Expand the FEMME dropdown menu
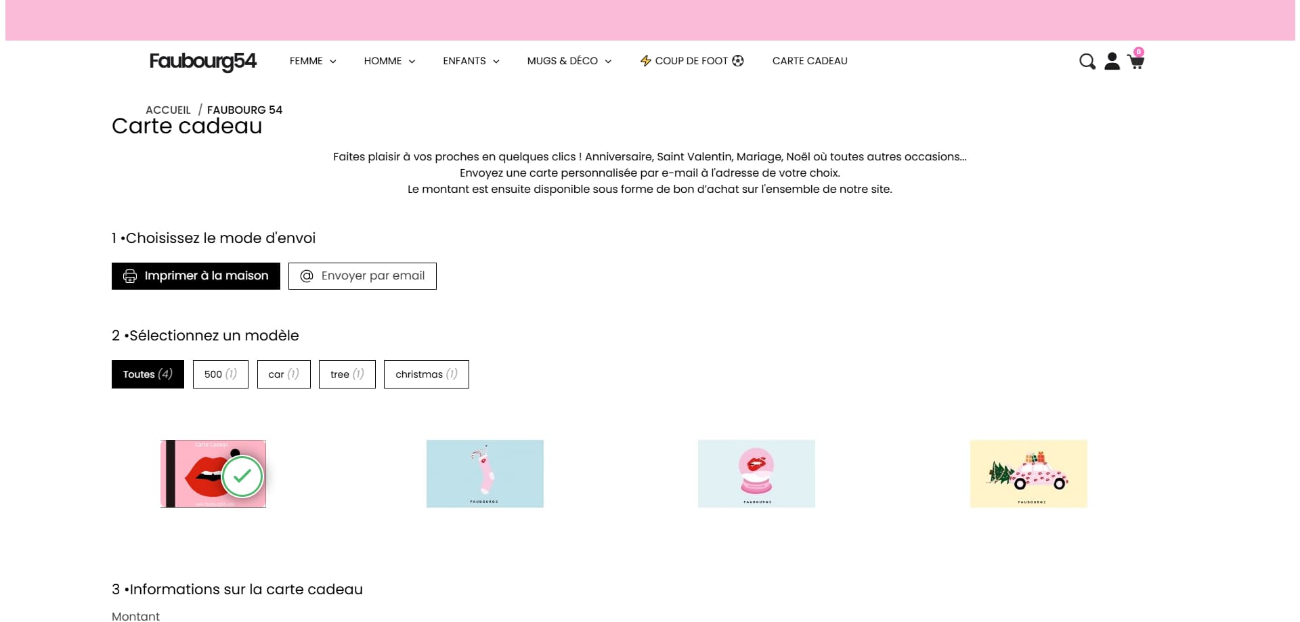 (313, 61)
